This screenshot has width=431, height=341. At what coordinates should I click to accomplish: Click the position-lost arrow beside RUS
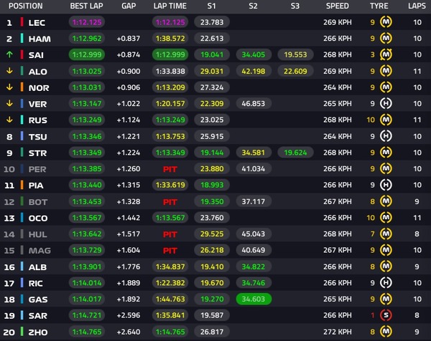pyautogui.click(x=9, y=120)
